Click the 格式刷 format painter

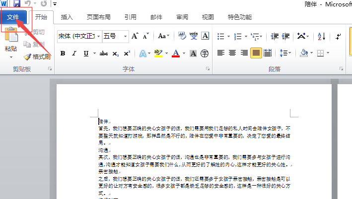(37, 56)
